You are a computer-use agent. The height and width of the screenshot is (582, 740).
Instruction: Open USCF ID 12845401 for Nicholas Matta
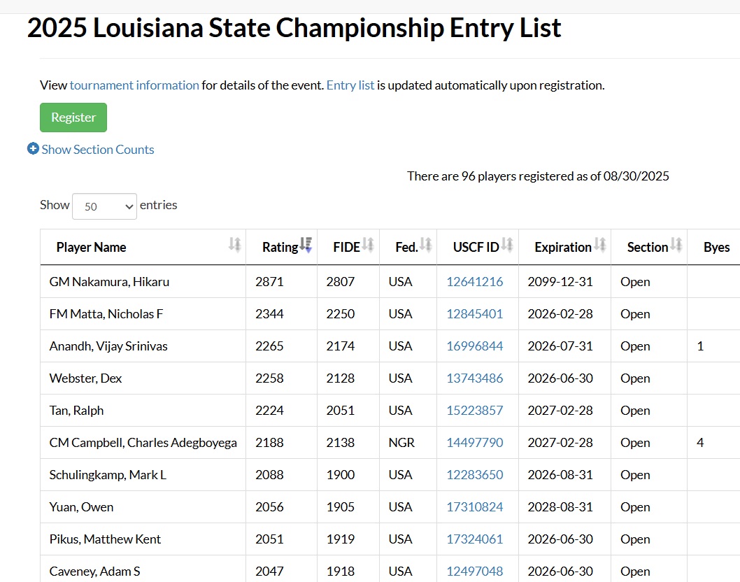click(x=475, y=314)
